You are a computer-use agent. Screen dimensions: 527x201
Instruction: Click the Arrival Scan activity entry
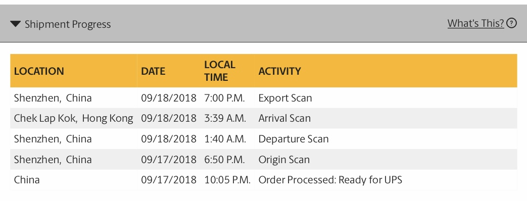pyautogui.click(x=284, y=118)
